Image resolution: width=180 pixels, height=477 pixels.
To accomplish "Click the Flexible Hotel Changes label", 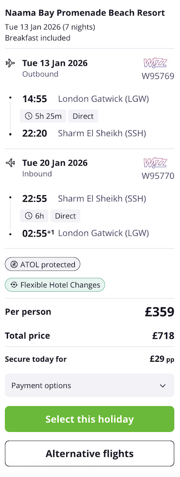I will [60, 285].
